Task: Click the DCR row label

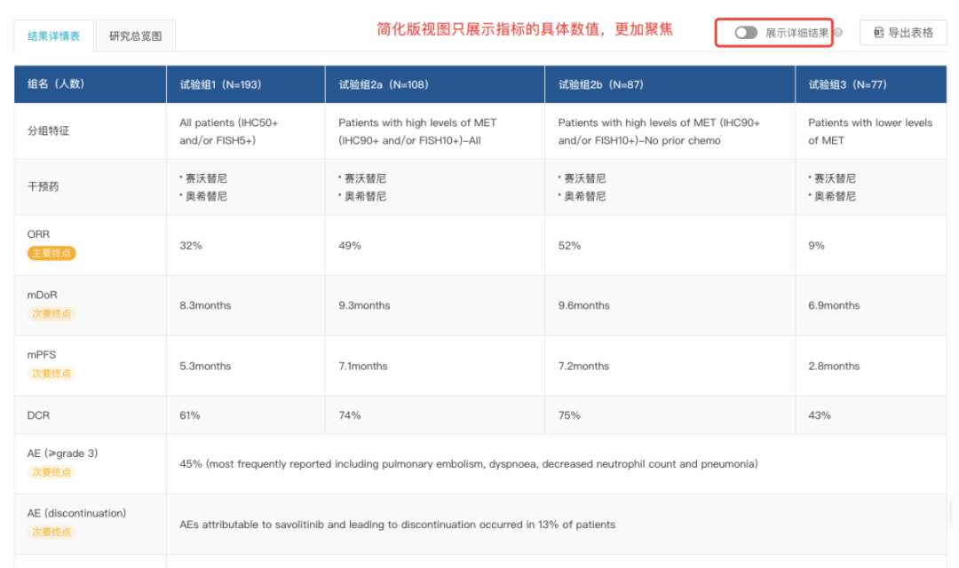Action: [38, 415]
